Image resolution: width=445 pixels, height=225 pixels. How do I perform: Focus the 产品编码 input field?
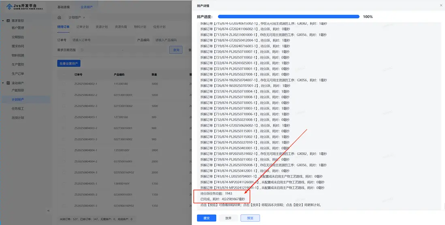coord(172,40)
